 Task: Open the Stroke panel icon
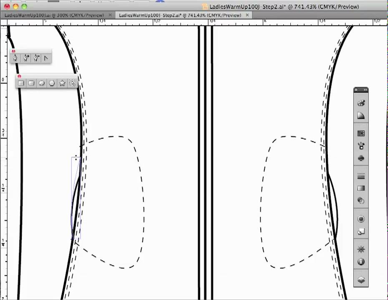pos(361,176)
